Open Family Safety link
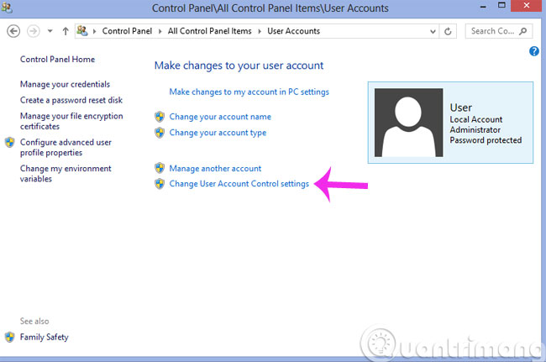 (45, 337)
